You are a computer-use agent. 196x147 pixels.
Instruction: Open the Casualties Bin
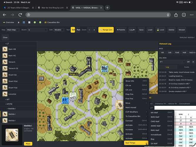[52, 22]
